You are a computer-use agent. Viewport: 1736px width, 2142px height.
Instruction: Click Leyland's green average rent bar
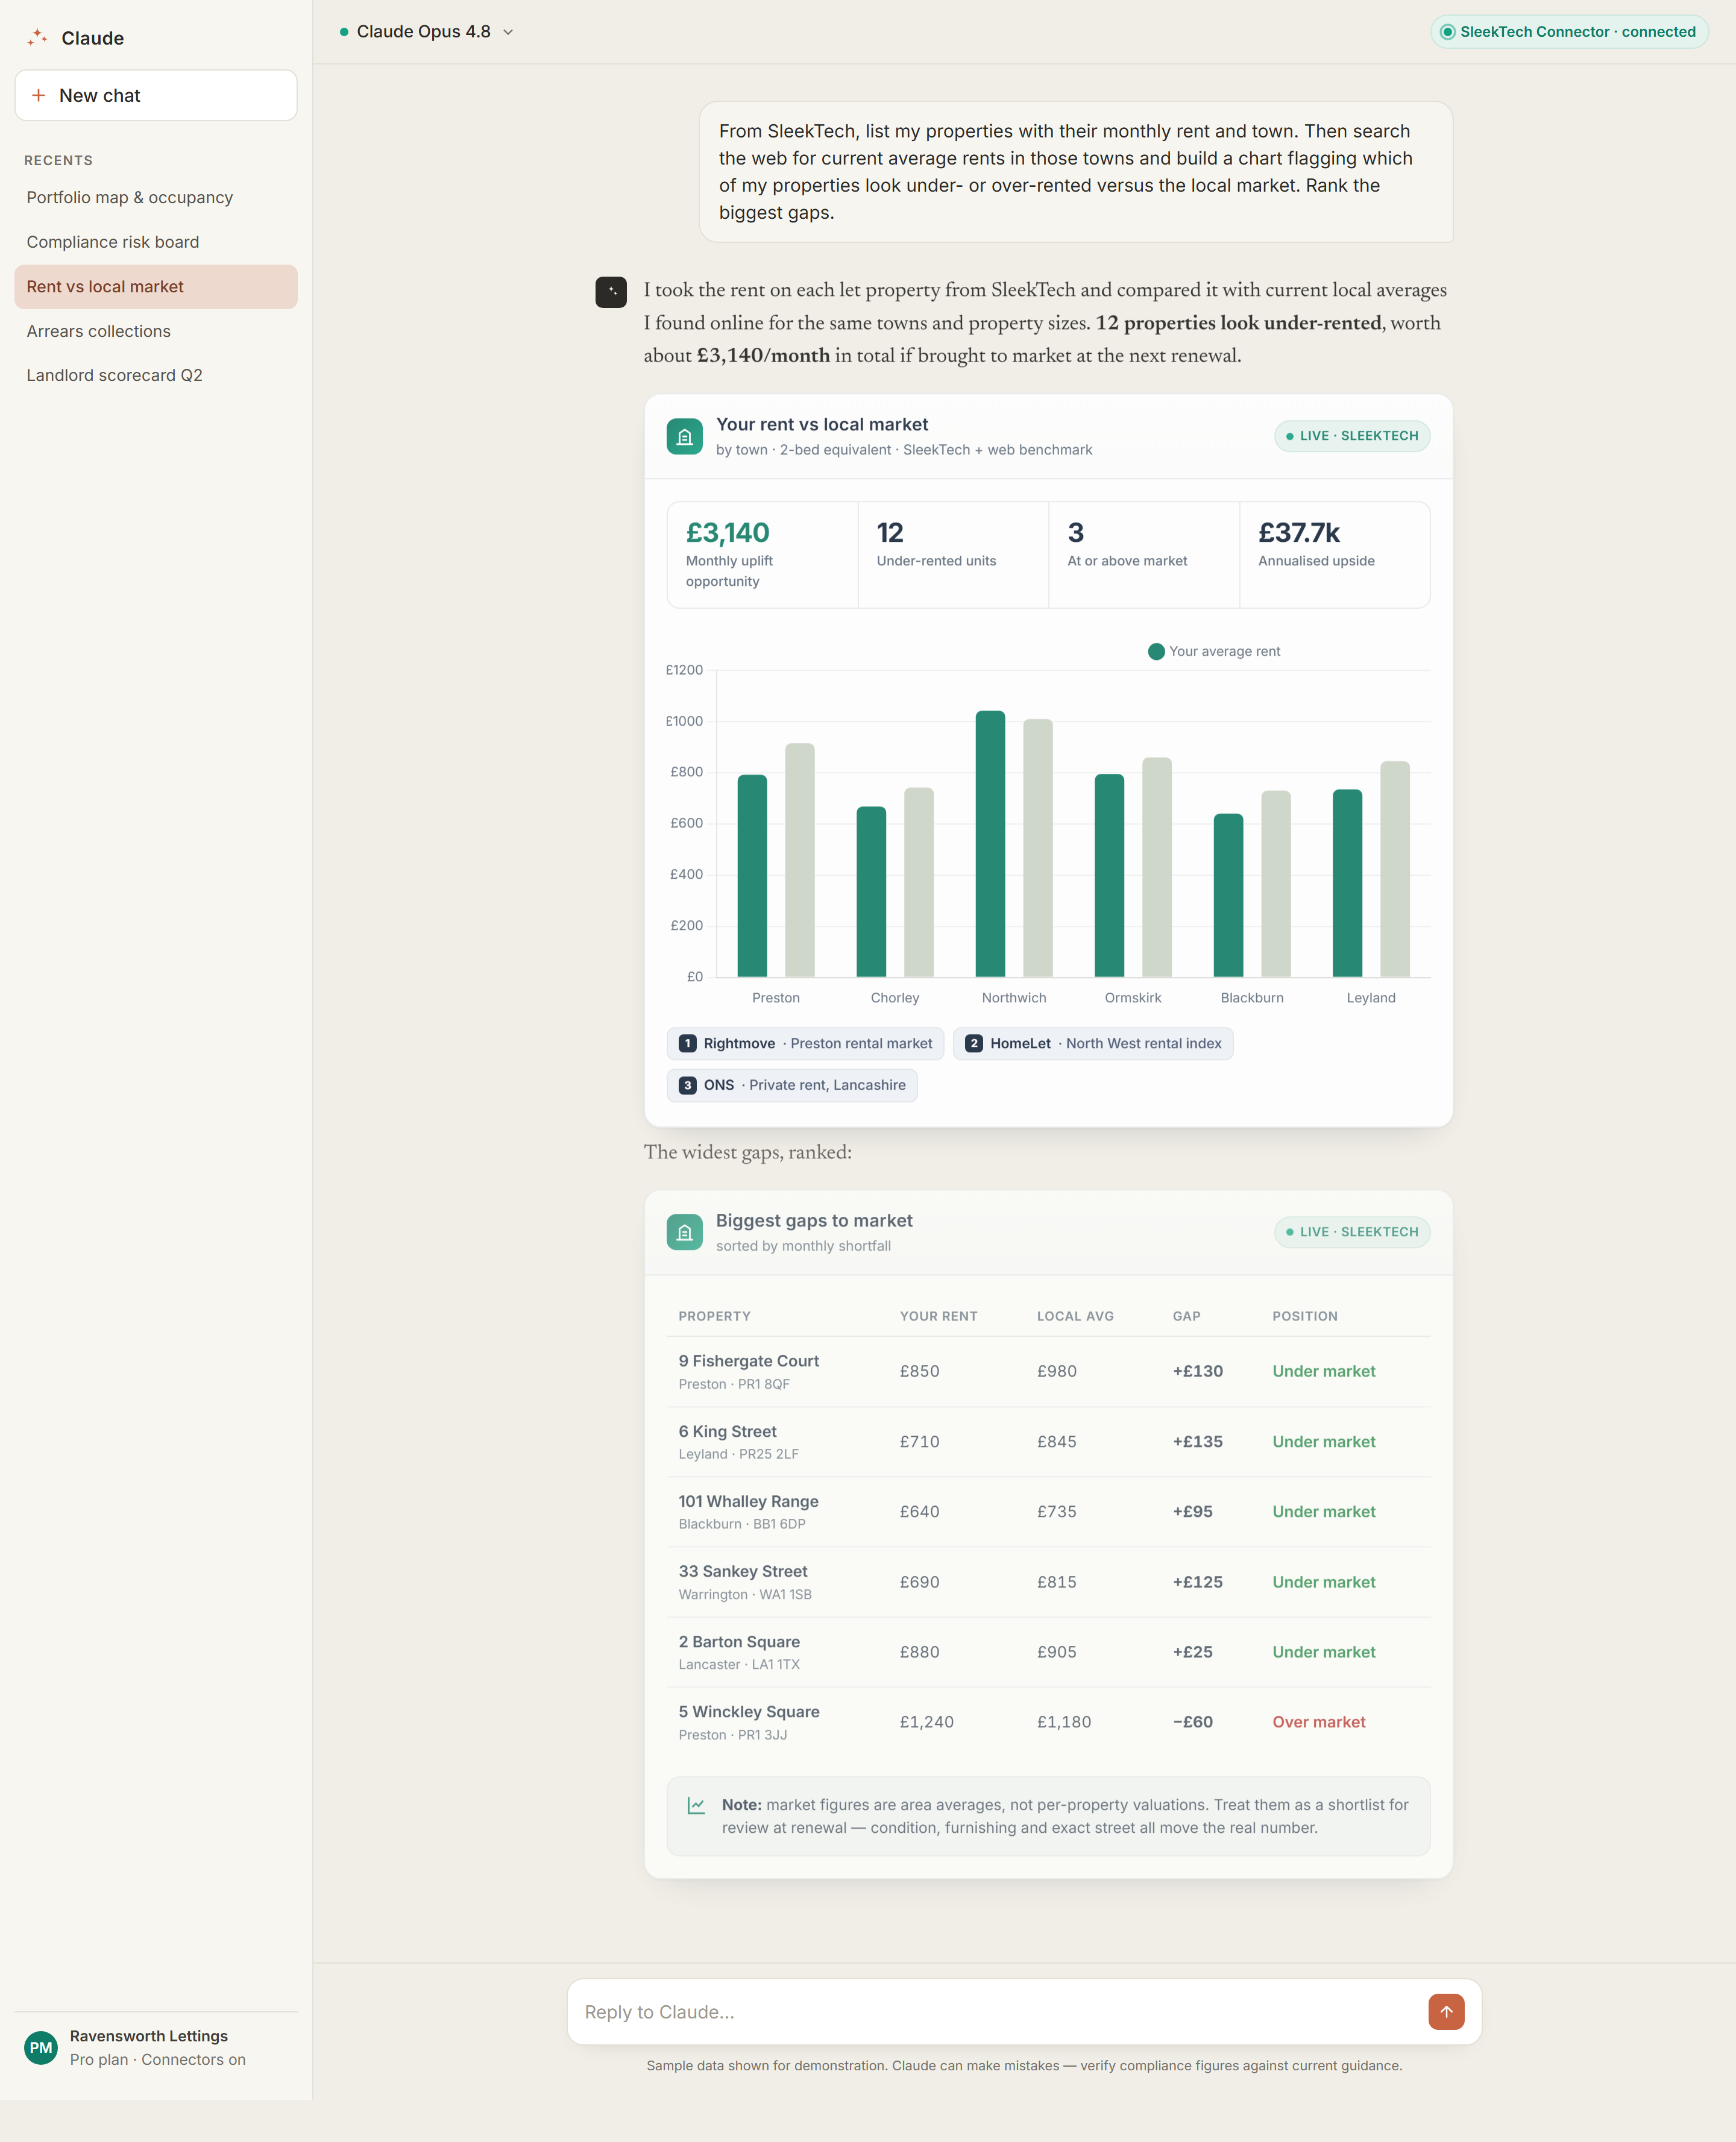pos(1347,883)
